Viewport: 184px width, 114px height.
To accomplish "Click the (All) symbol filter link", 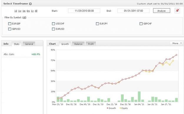I will 24,17.
